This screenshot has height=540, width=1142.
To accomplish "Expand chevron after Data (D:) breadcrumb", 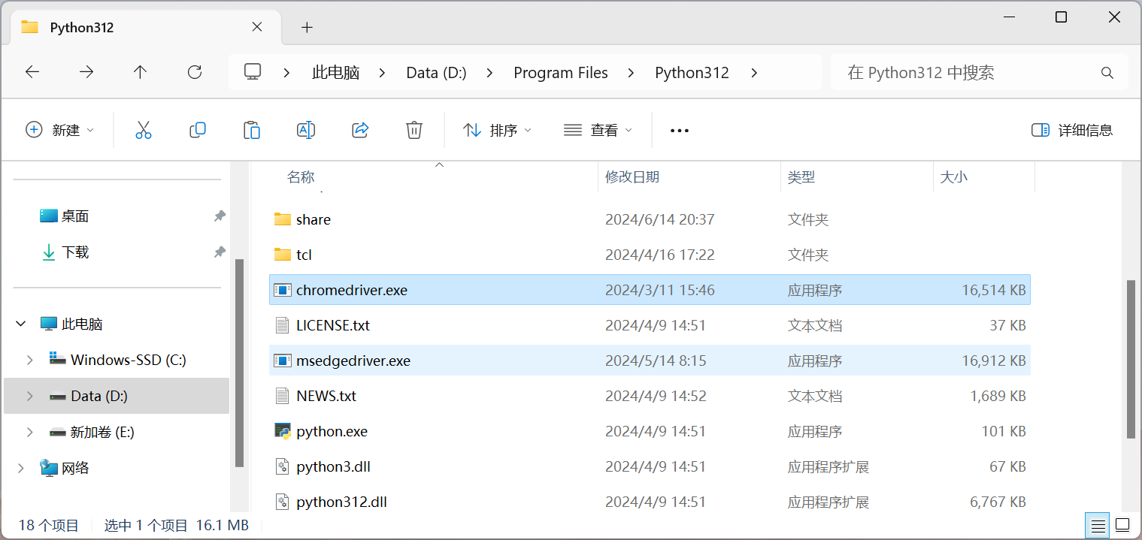I will coord(490,73).
